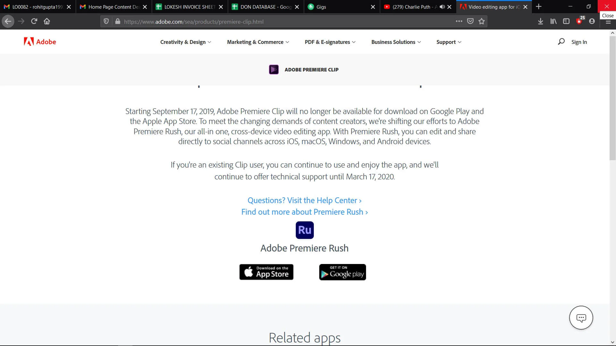The image size is (616, 346).
Task: Open the Questions Visit Help Center link
Action: (x=304, y=200)
